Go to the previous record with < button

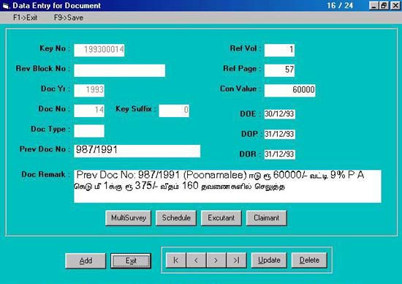[196, 260]
